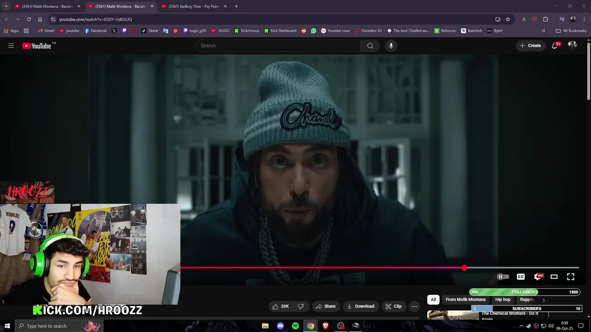Viewport: 591px width, 332px height.
Task: Enter fullscreen on the video player
Action: click(x=571, y=277)
